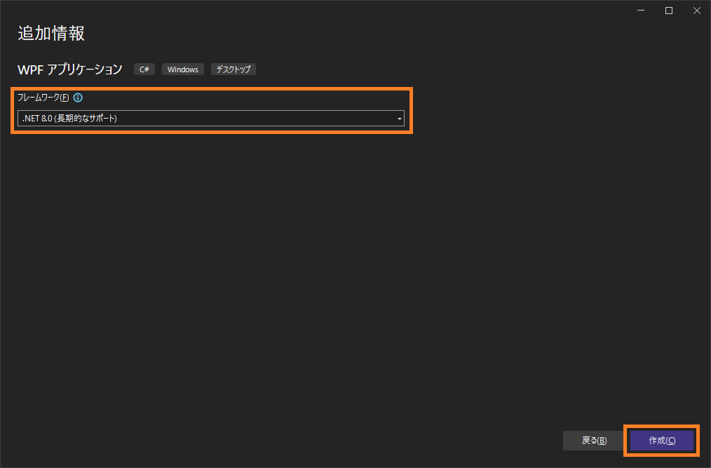Click the フレームワーク(F) field label

point(43,98)
